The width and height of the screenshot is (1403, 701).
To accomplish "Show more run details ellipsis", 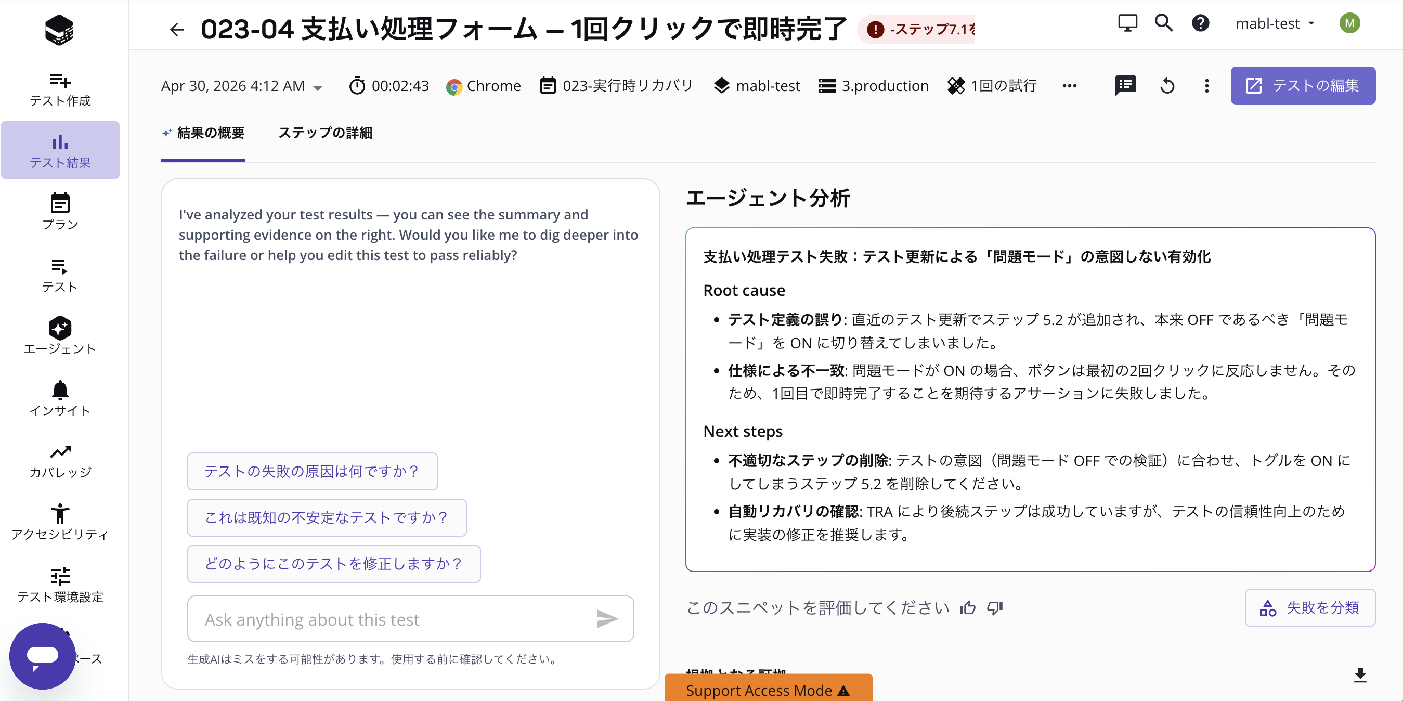I will click(1069, 85).
